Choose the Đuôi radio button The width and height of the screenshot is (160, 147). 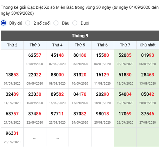coord(75,23)
